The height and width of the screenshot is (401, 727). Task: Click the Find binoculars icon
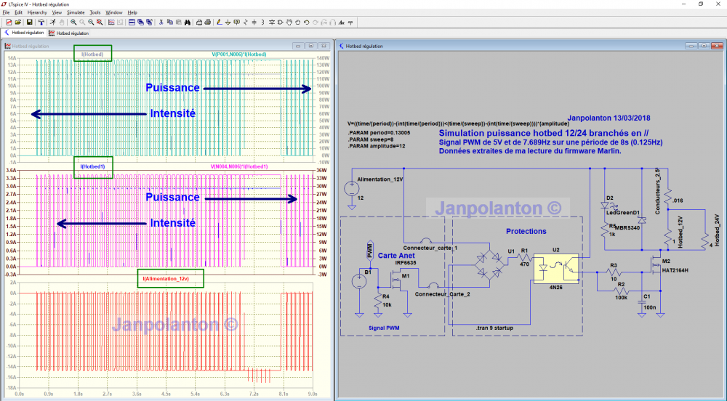(x=188, y=23)
